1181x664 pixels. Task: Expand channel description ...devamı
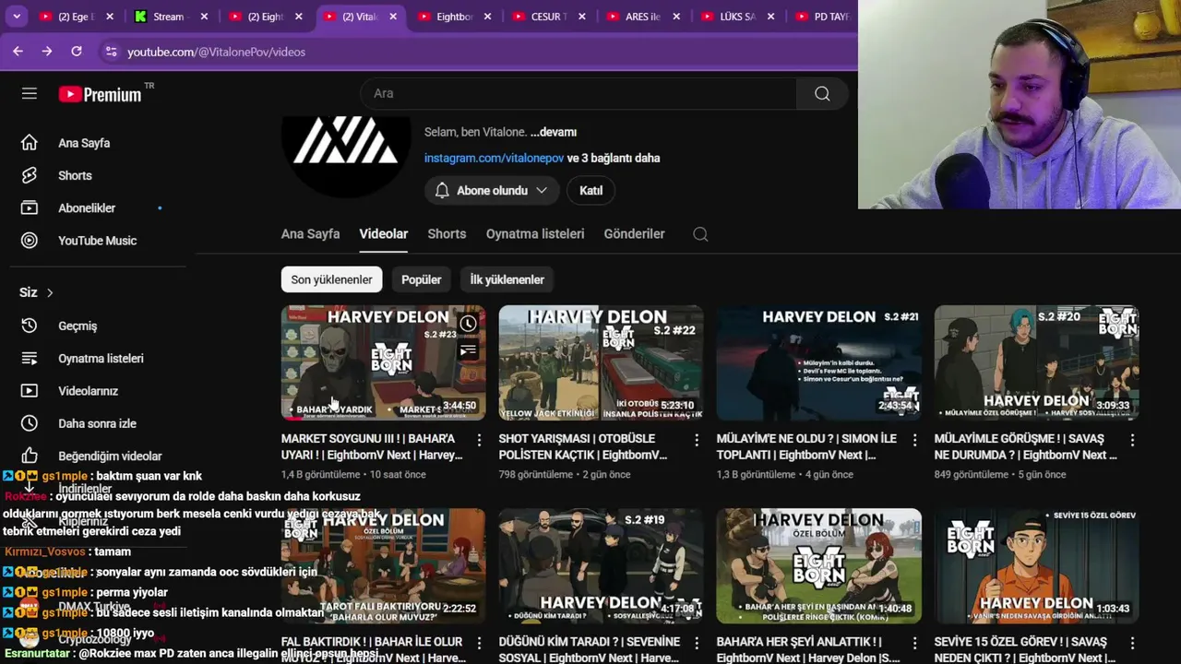tap(554, 132)
